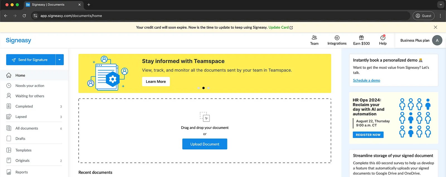Open the account avatar labeled A
Viewport: 446px width, 177px height.
[x=437, y=40]
